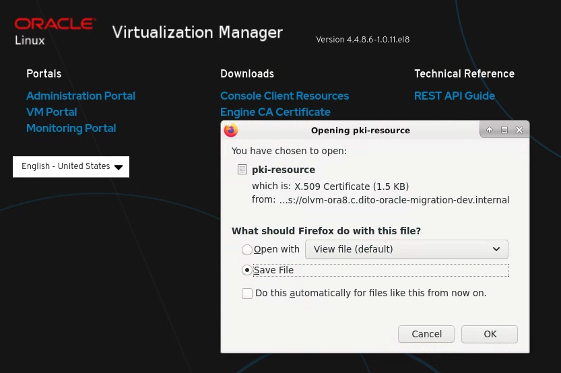Confirm the dialog with OK

coord(490,334)
